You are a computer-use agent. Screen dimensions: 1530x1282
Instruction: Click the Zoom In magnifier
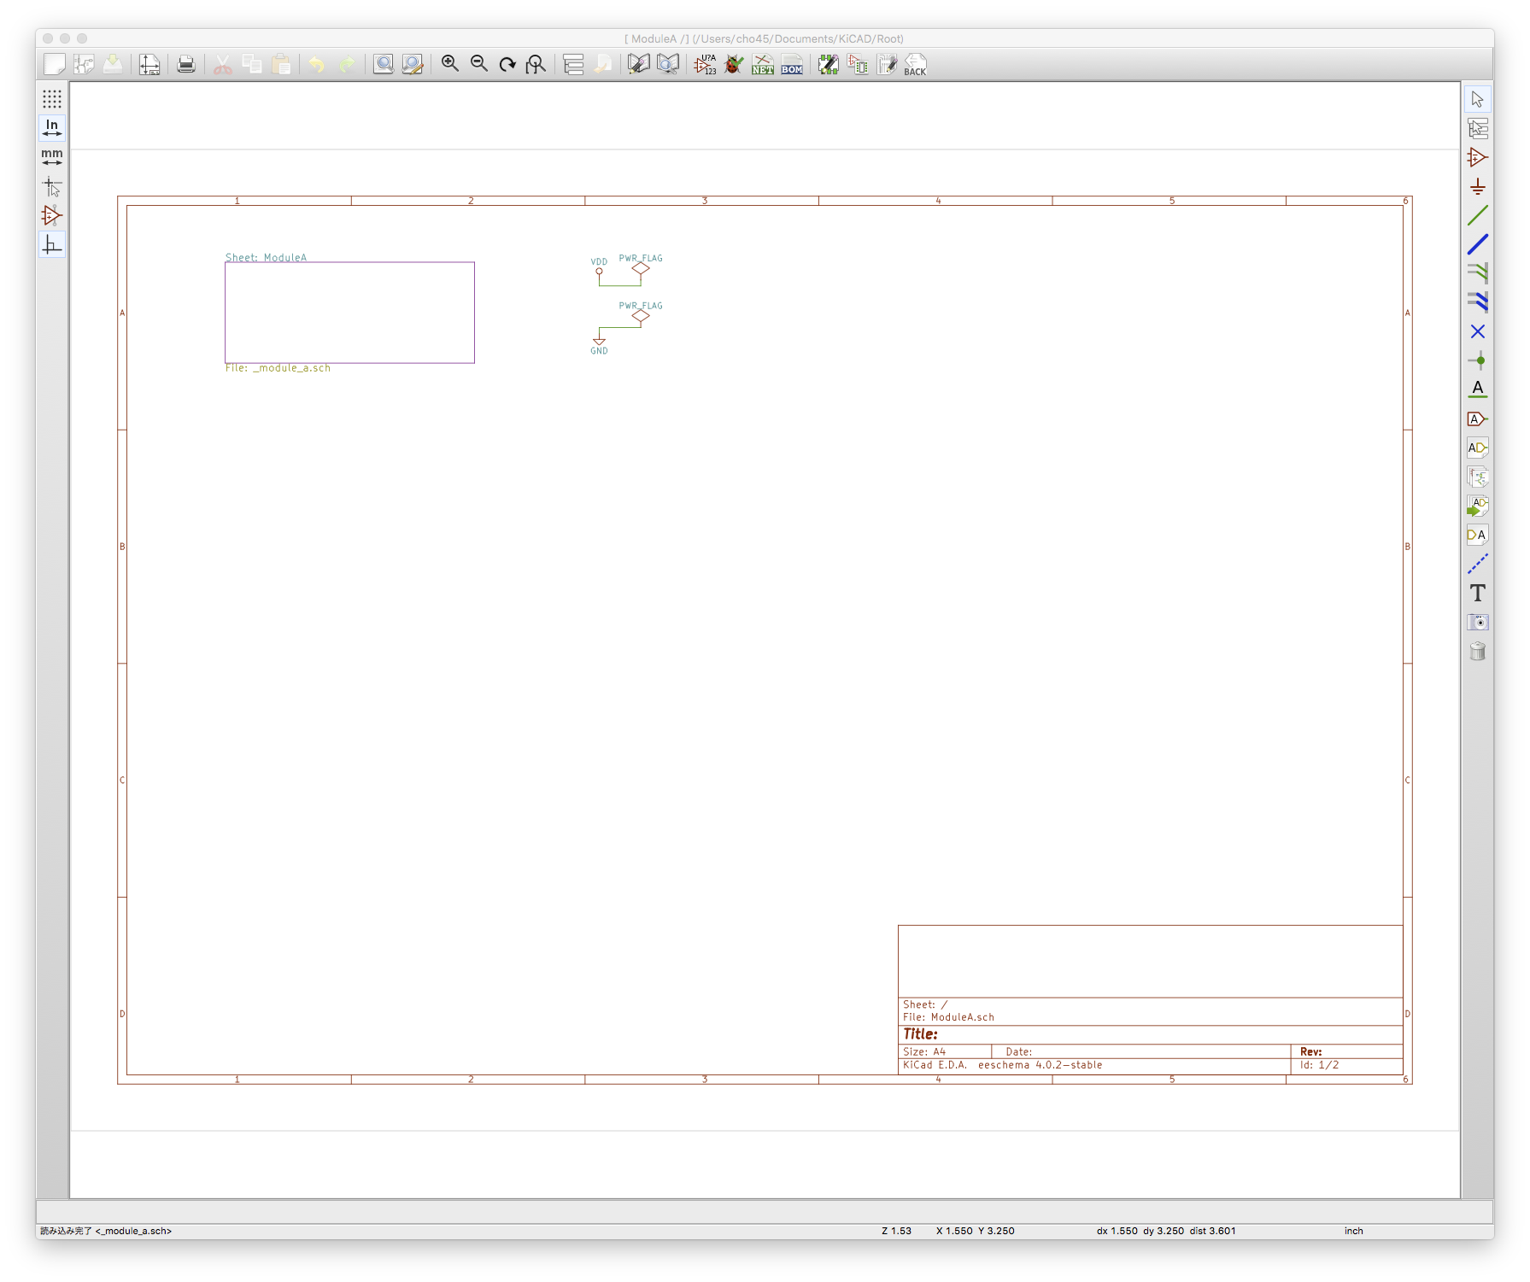click(449, 65)
